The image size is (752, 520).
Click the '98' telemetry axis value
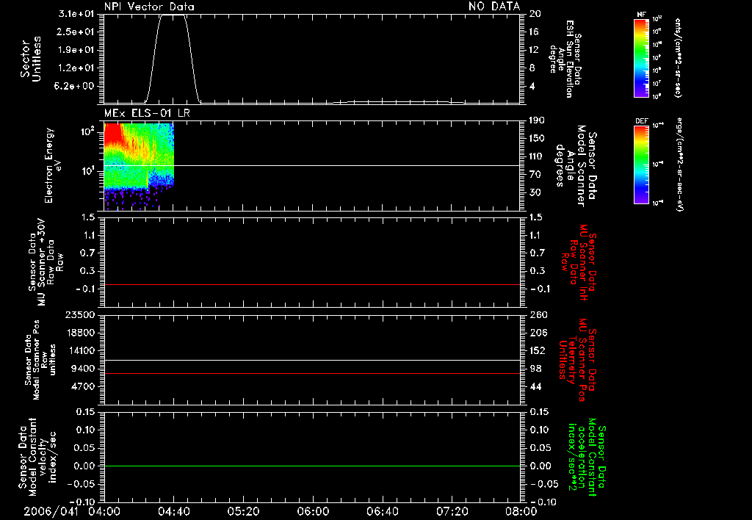535,369
